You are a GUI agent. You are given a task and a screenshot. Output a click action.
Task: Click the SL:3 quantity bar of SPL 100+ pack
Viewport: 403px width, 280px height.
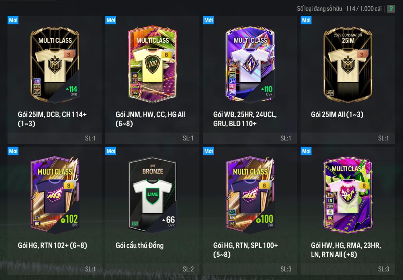coord(250,269)
